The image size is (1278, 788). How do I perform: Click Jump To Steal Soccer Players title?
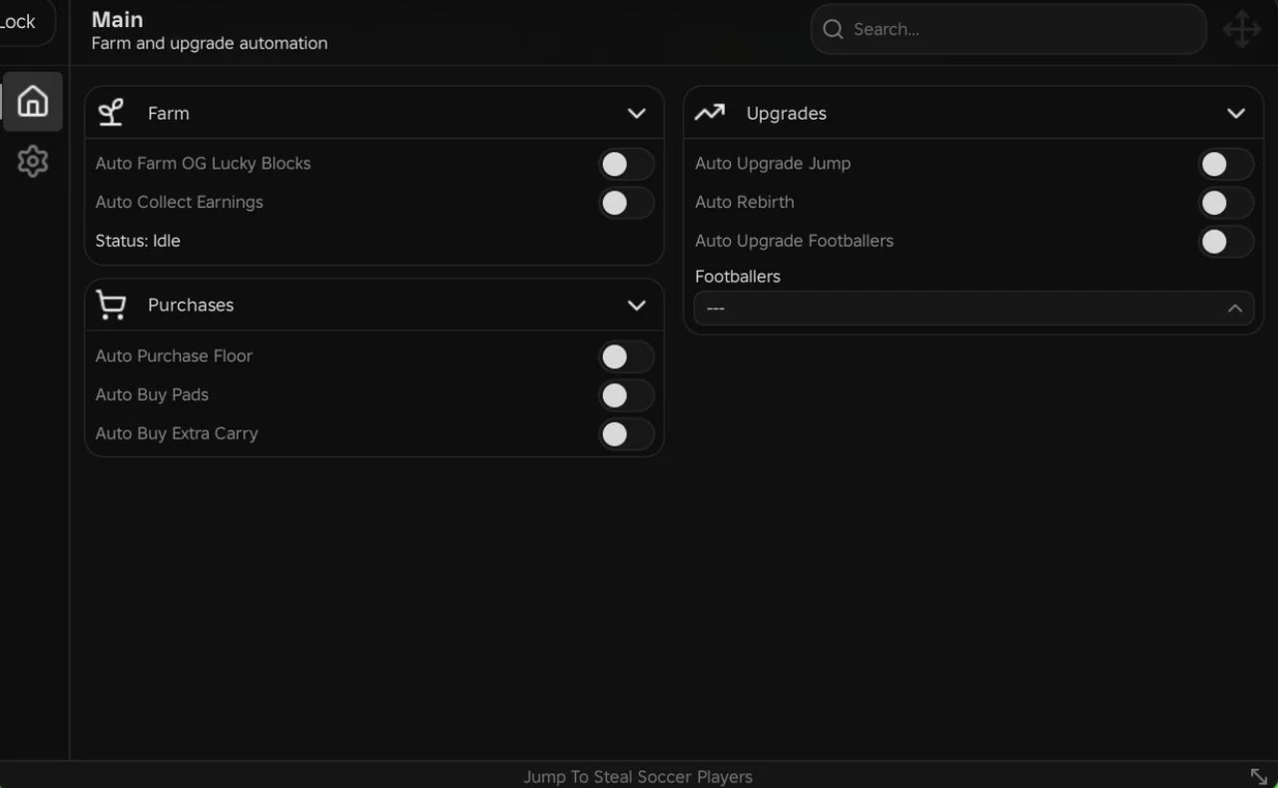[x=638, y=776]
